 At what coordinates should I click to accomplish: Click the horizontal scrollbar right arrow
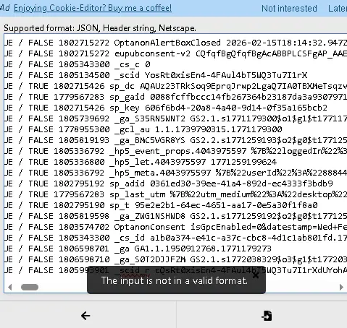(x=341, y=287)
